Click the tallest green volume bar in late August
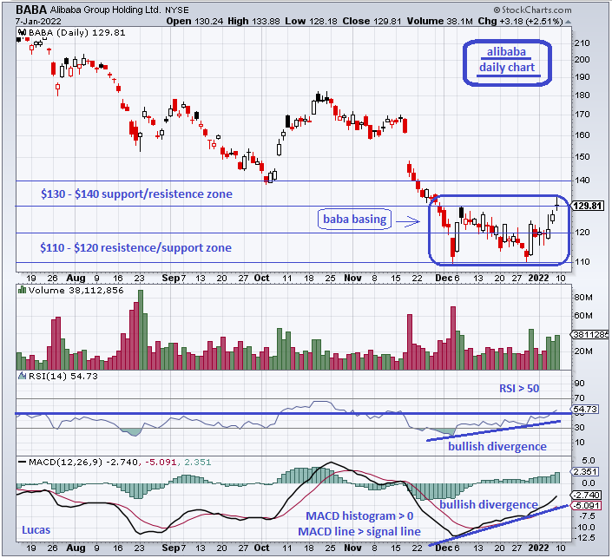 coord(141,330)
